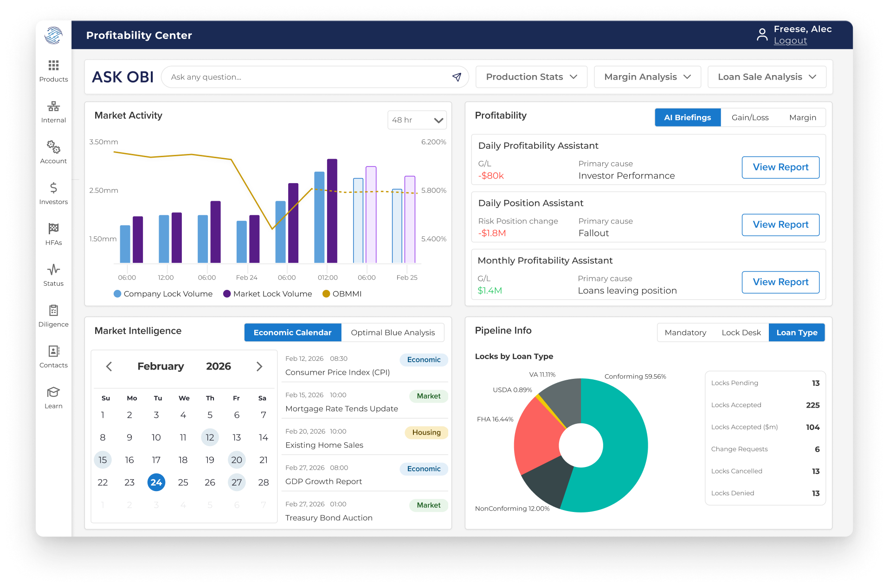Screen dimensions: 889x588
Task: Open Diligence clipboard icon
Action: 53,310
